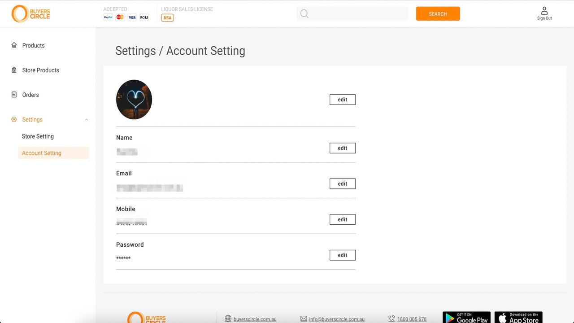Edit the account Name

coord(342,148)
